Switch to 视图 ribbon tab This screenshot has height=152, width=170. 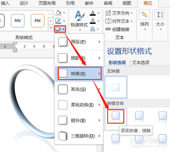pos(127,3)
